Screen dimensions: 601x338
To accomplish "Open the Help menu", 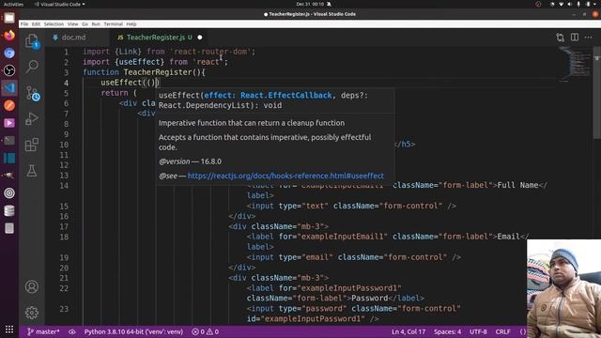I will tap(131, 23).
